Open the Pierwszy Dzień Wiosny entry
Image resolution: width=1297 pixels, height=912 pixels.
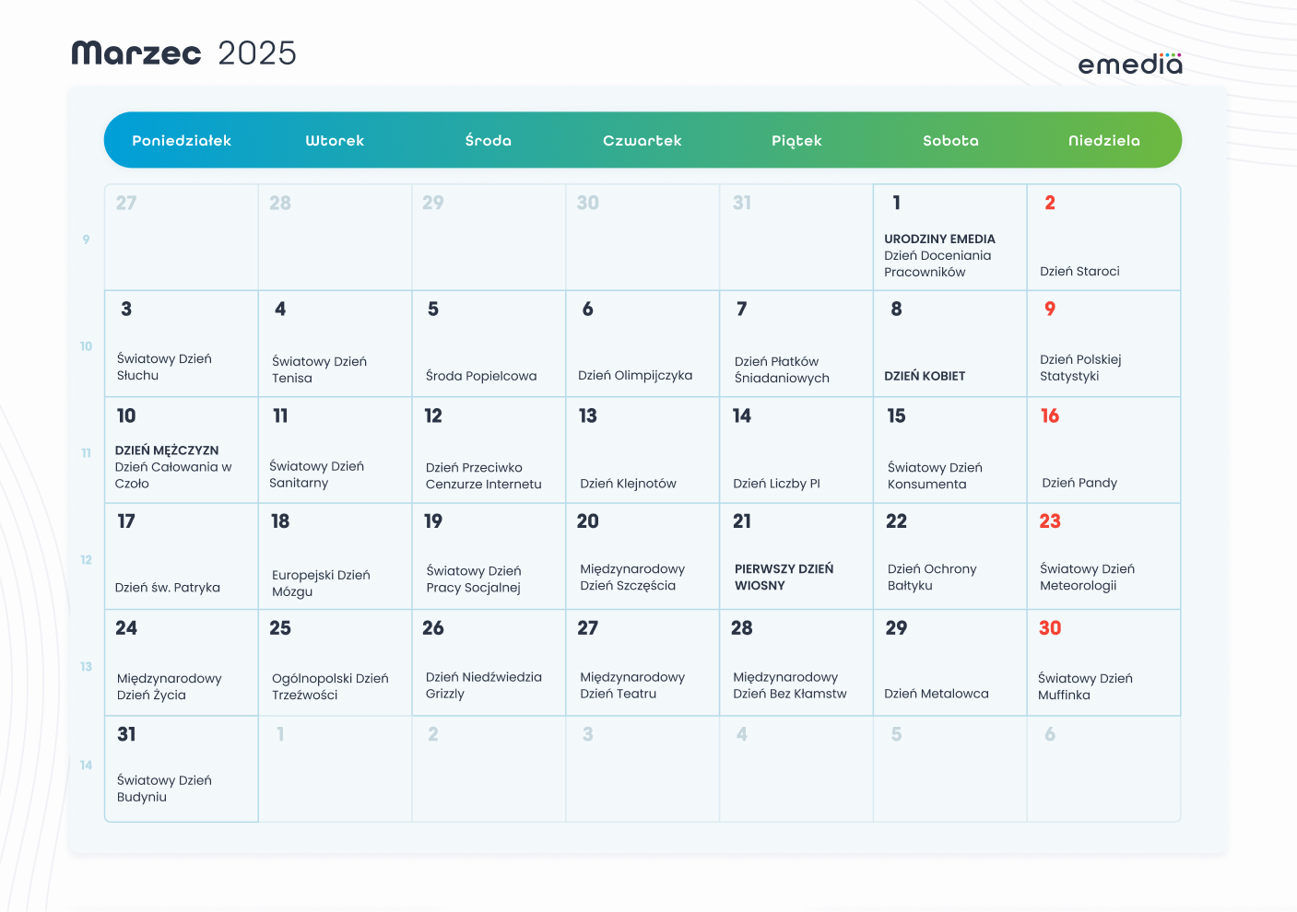coord(784,577)
